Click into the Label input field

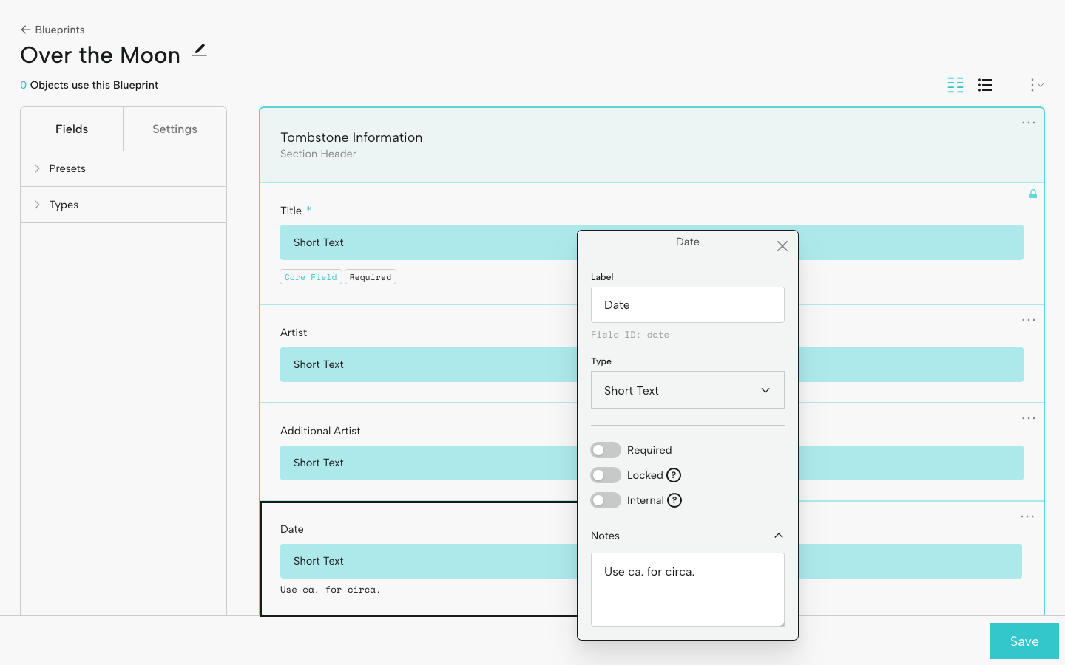tap(687, 305)
